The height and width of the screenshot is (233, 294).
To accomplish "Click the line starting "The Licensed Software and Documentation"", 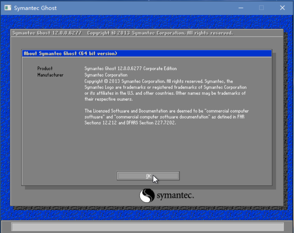I will [166, 111].
